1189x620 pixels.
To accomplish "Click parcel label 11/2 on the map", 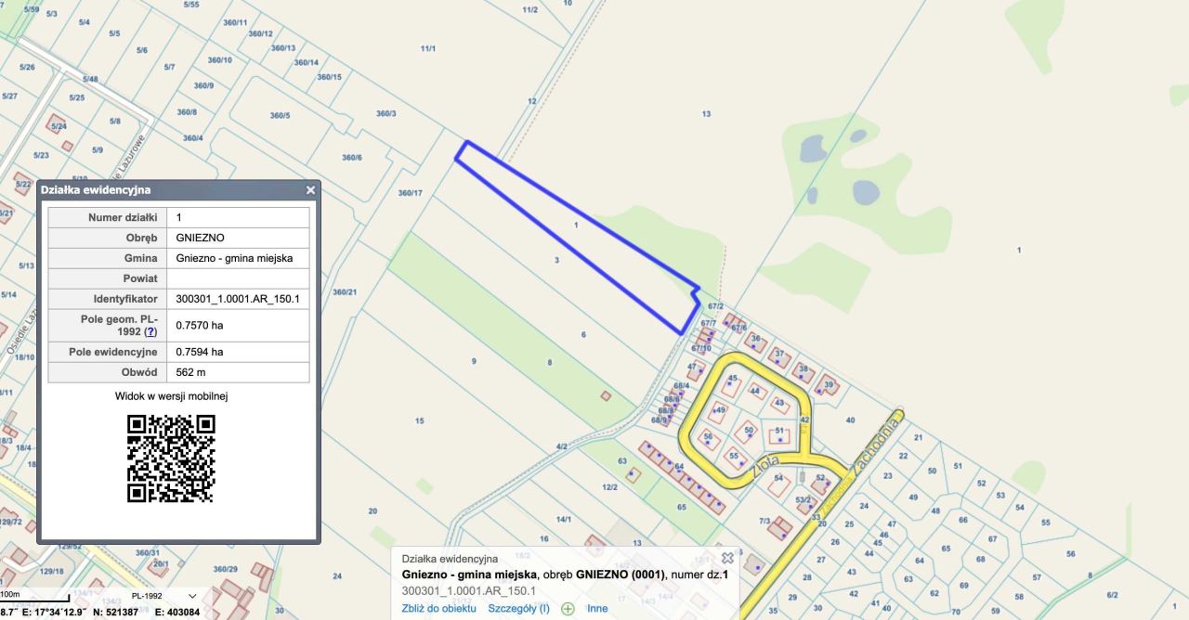I will coord(530,9).
